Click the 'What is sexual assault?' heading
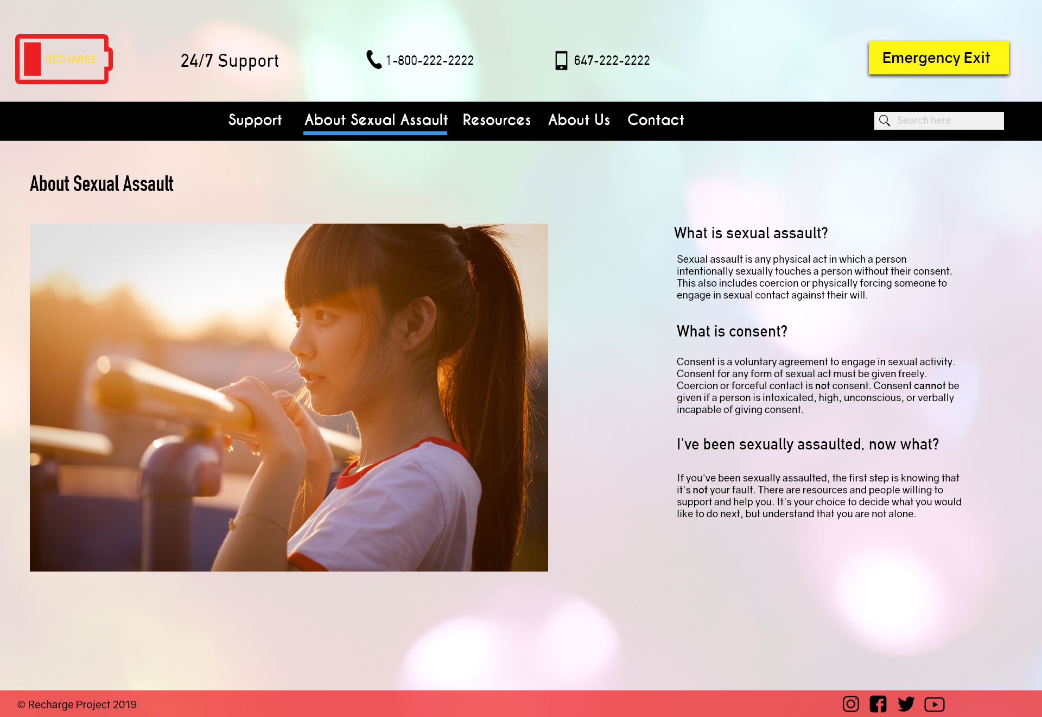The height and width of the screenshot is (717, 1042). [x=751, y=233]
